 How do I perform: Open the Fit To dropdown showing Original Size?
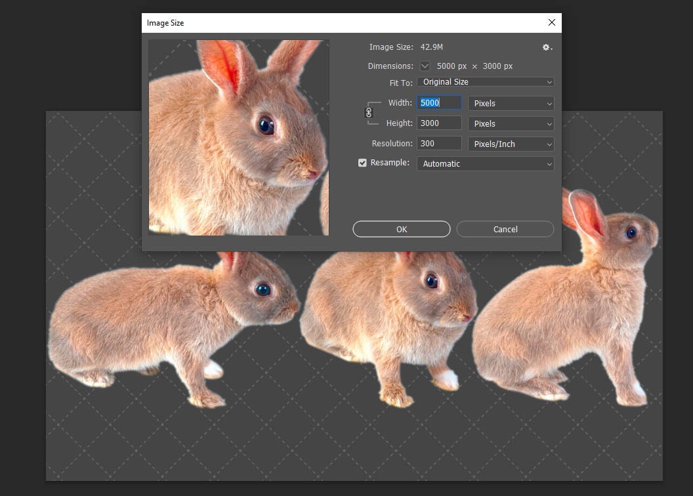point(485,81)
